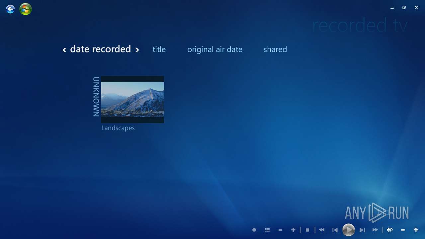Image resolution: width=425 pixels, height=239 pixels.
Task: Click right chevron beside date recorded
Action: pyautogui.click(x=137, y=50)
